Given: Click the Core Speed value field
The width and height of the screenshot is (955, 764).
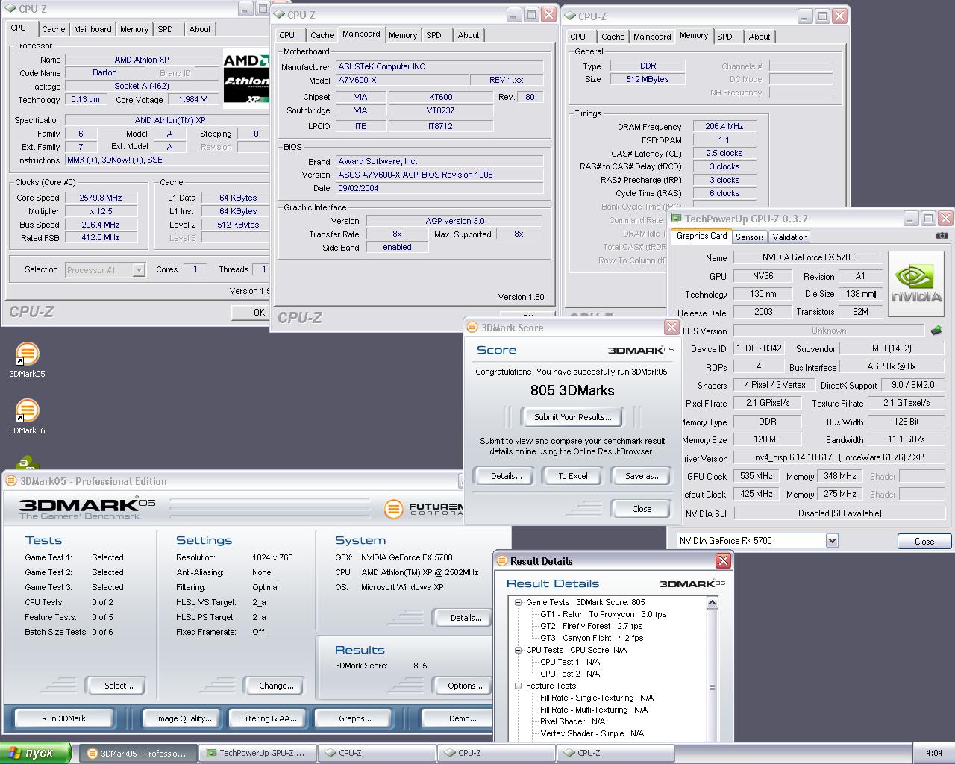Looking at the screenshot, I should [101, 198].
